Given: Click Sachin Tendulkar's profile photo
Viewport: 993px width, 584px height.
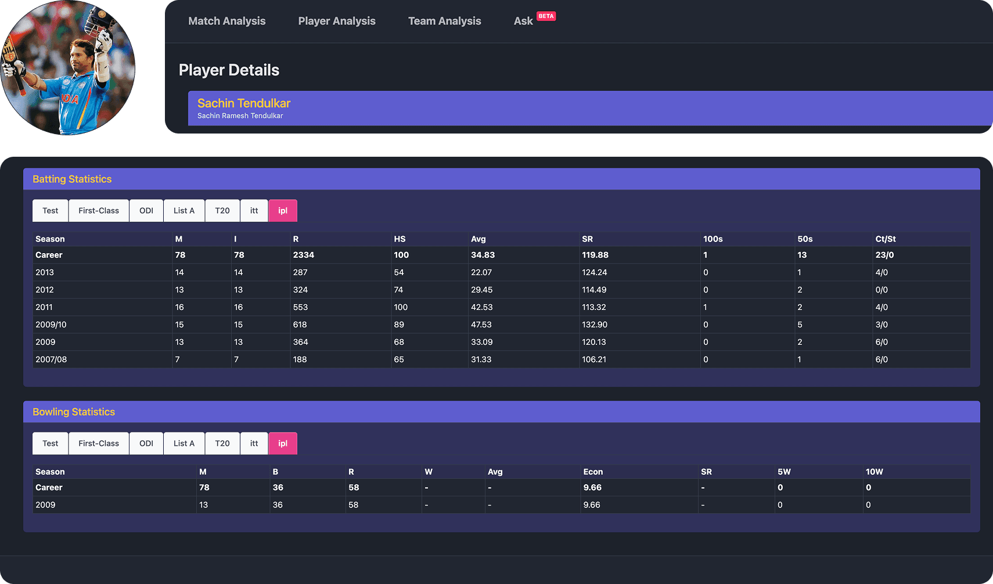Looking at the screenshot, I should coord(67,67).
